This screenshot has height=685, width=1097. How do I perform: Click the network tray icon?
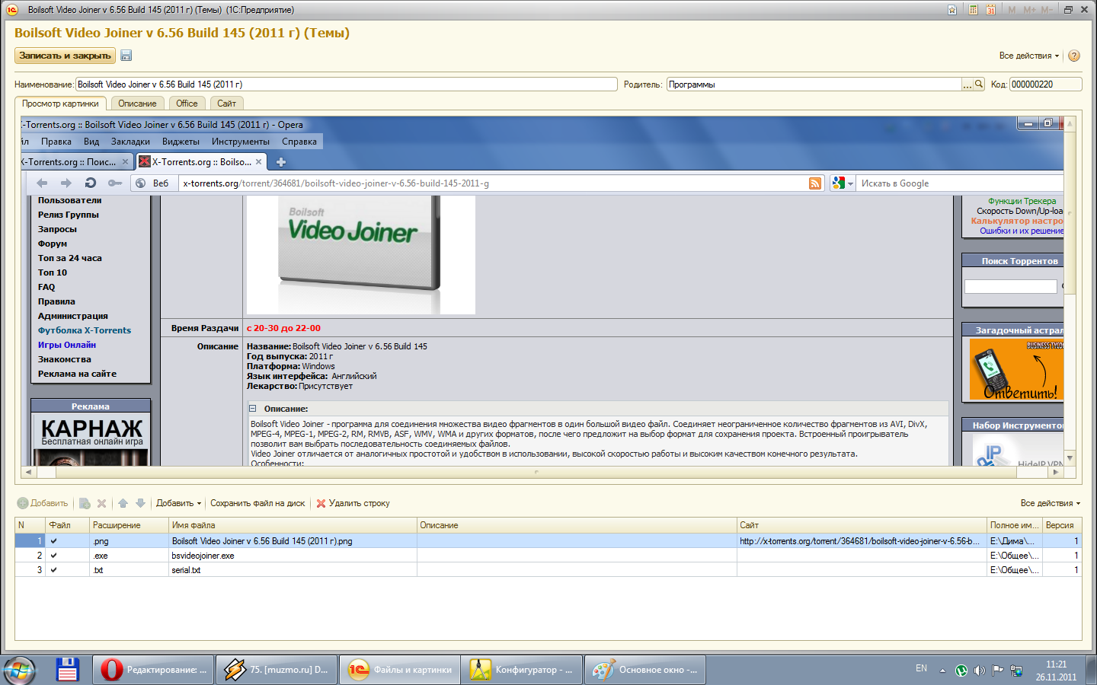click(x=1016, y=671)
